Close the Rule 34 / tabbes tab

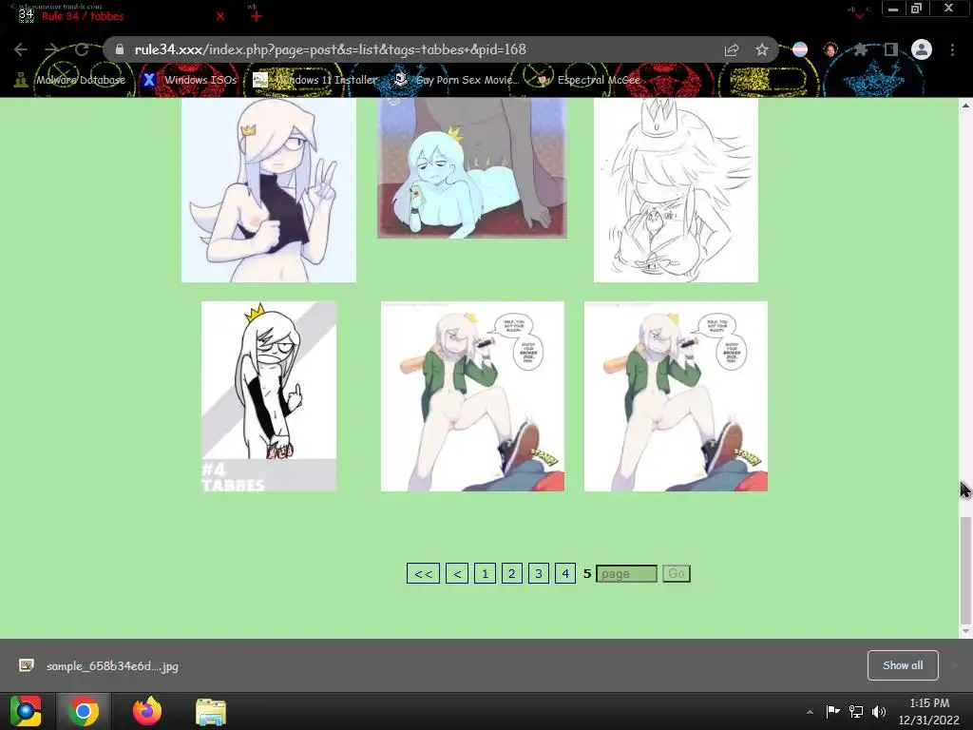[220, 17]
